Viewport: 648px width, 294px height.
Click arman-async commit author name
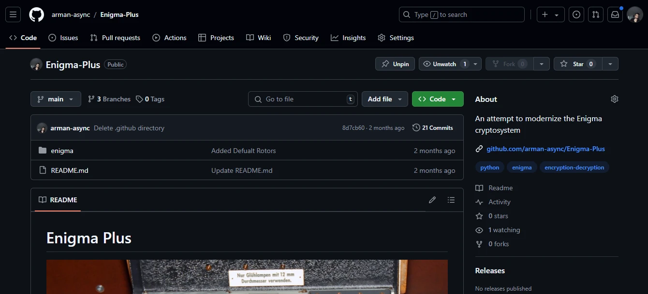point(70,128)
